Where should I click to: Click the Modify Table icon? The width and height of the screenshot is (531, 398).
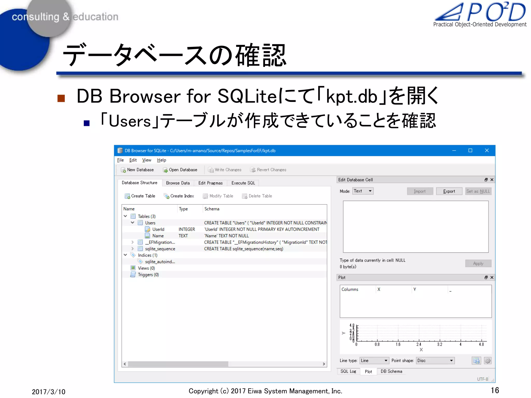pyautogui.click(x=205, y=196)
